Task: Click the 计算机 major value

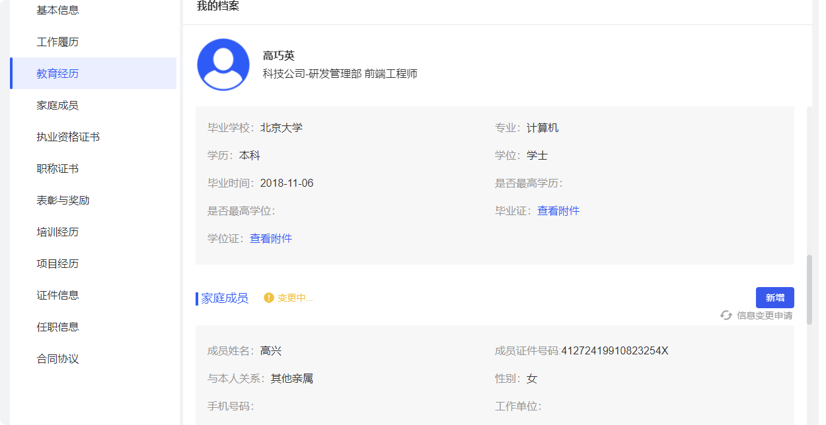Action: tap(543, 128)
